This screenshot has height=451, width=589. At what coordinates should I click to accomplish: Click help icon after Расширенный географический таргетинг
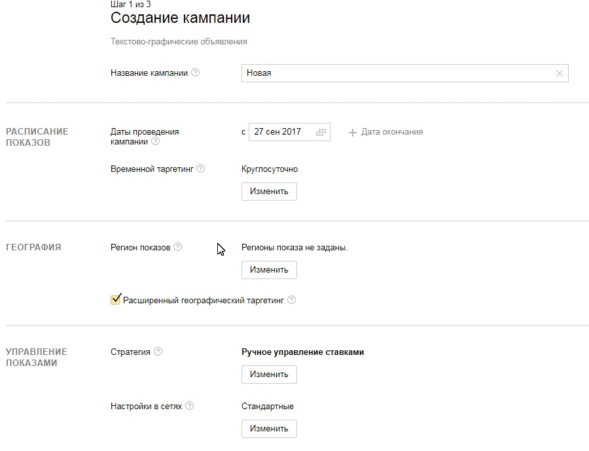tap(292, 300)
